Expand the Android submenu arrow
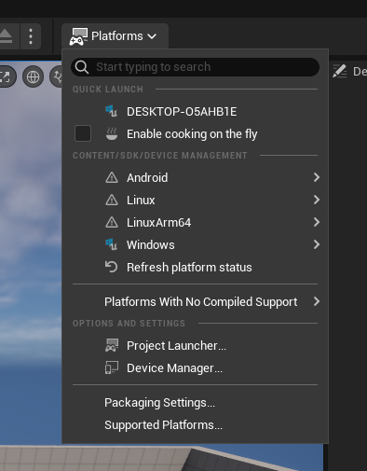This screenshot has width=367, height=471. pos(317,177)
